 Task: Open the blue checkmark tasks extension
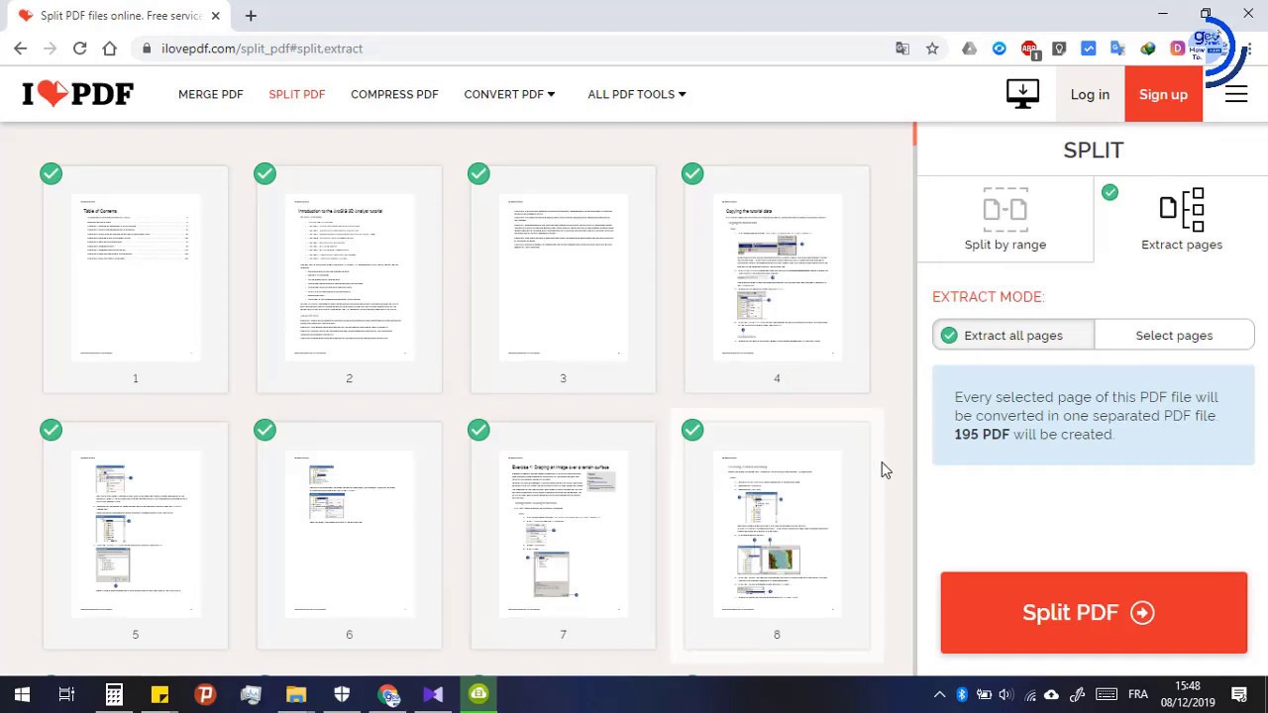tap(1089, 48)
